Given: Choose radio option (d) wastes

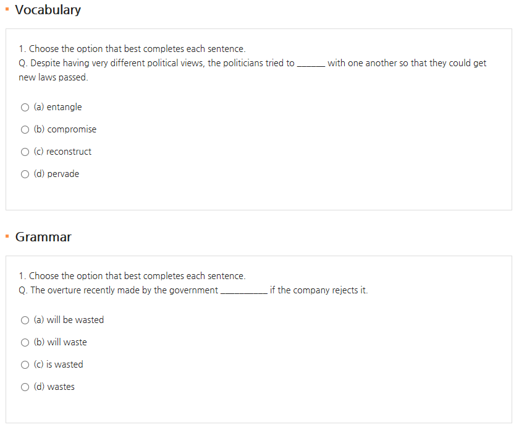Looking at the screenshot, I should click(x=25, y=387).
